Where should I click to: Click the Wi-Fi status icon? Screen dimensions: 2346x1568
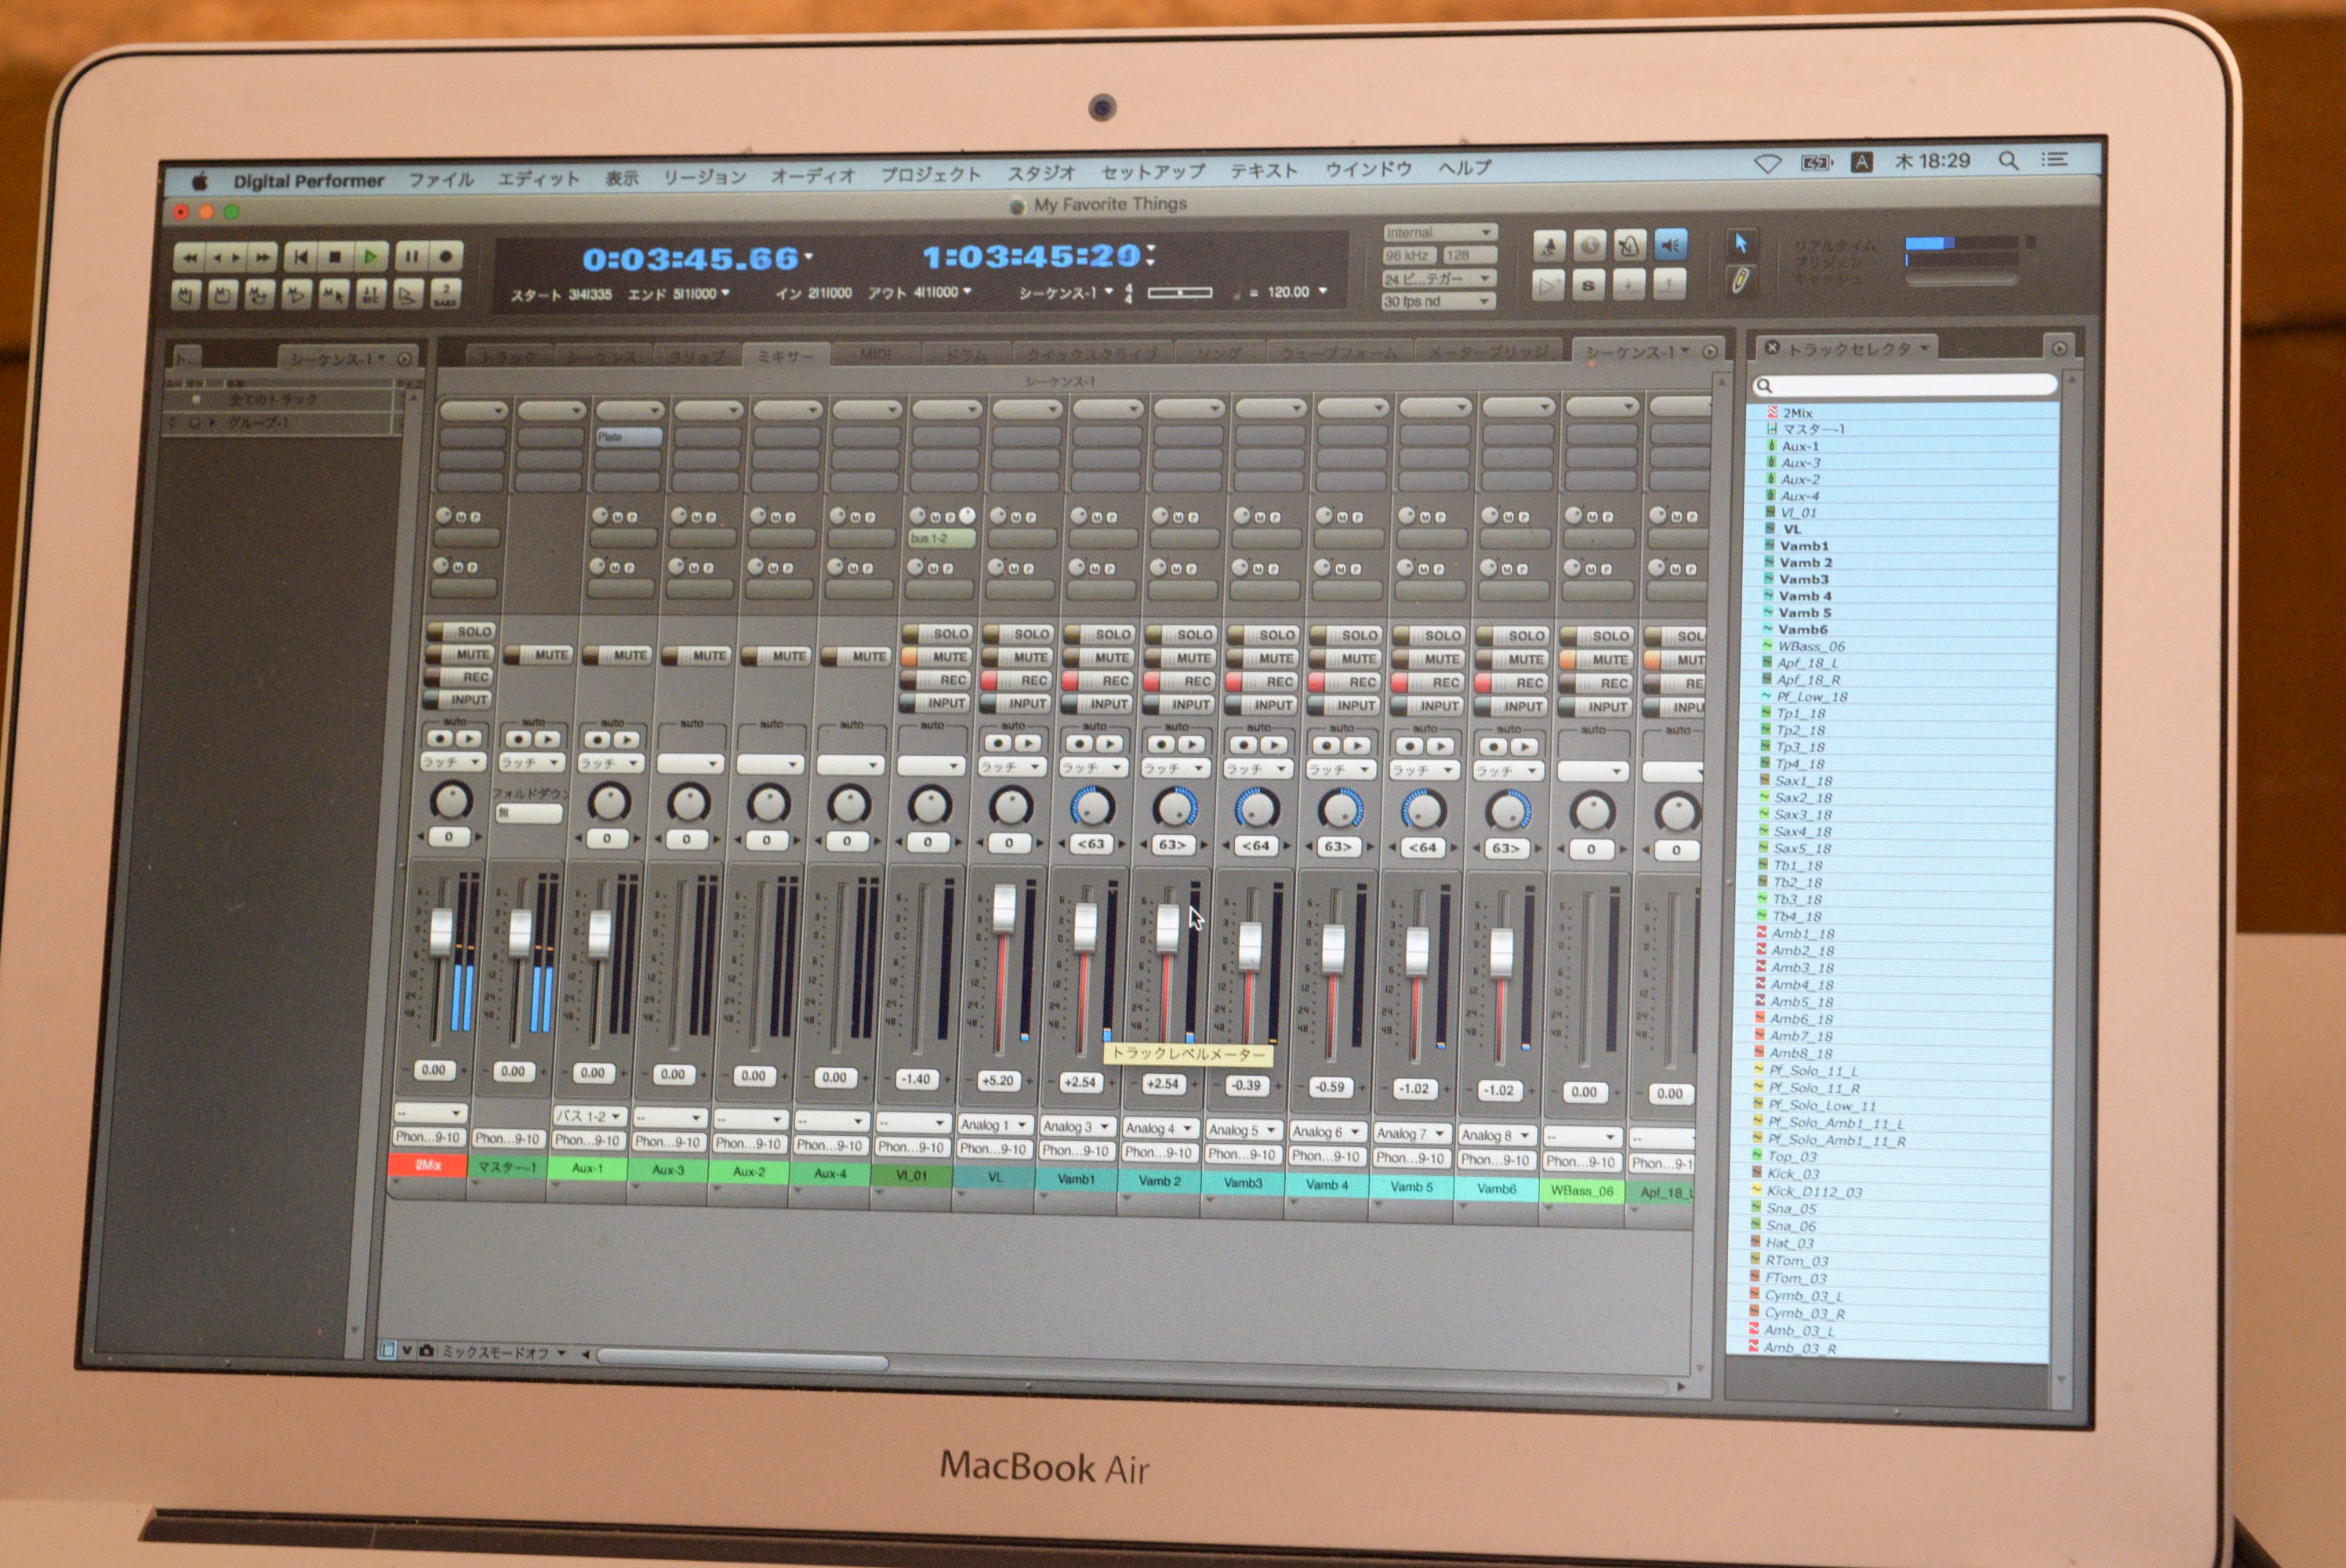tap(1767, 164)
